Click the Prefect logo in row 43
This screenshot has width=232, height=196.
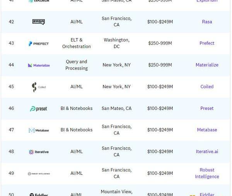(39, 44)
